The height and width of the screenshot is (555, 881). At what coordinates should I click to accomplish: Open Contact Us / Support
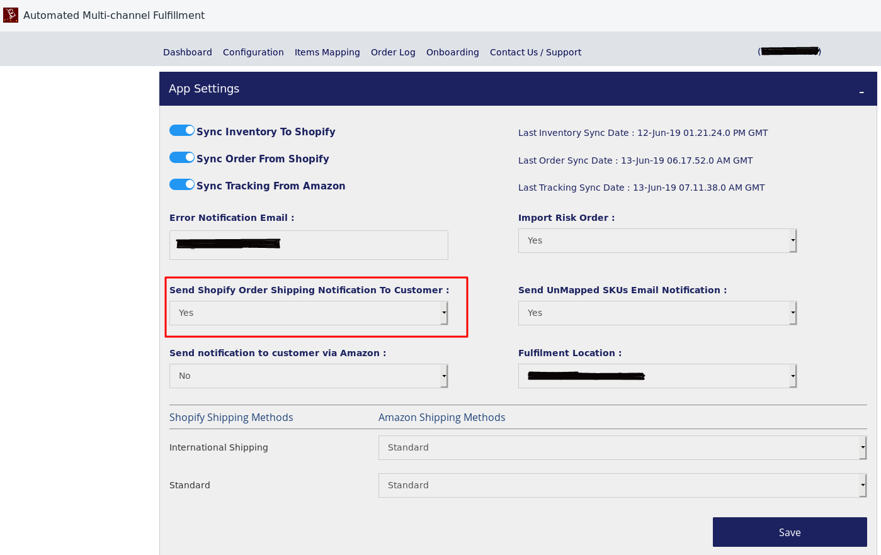[535, 52]
